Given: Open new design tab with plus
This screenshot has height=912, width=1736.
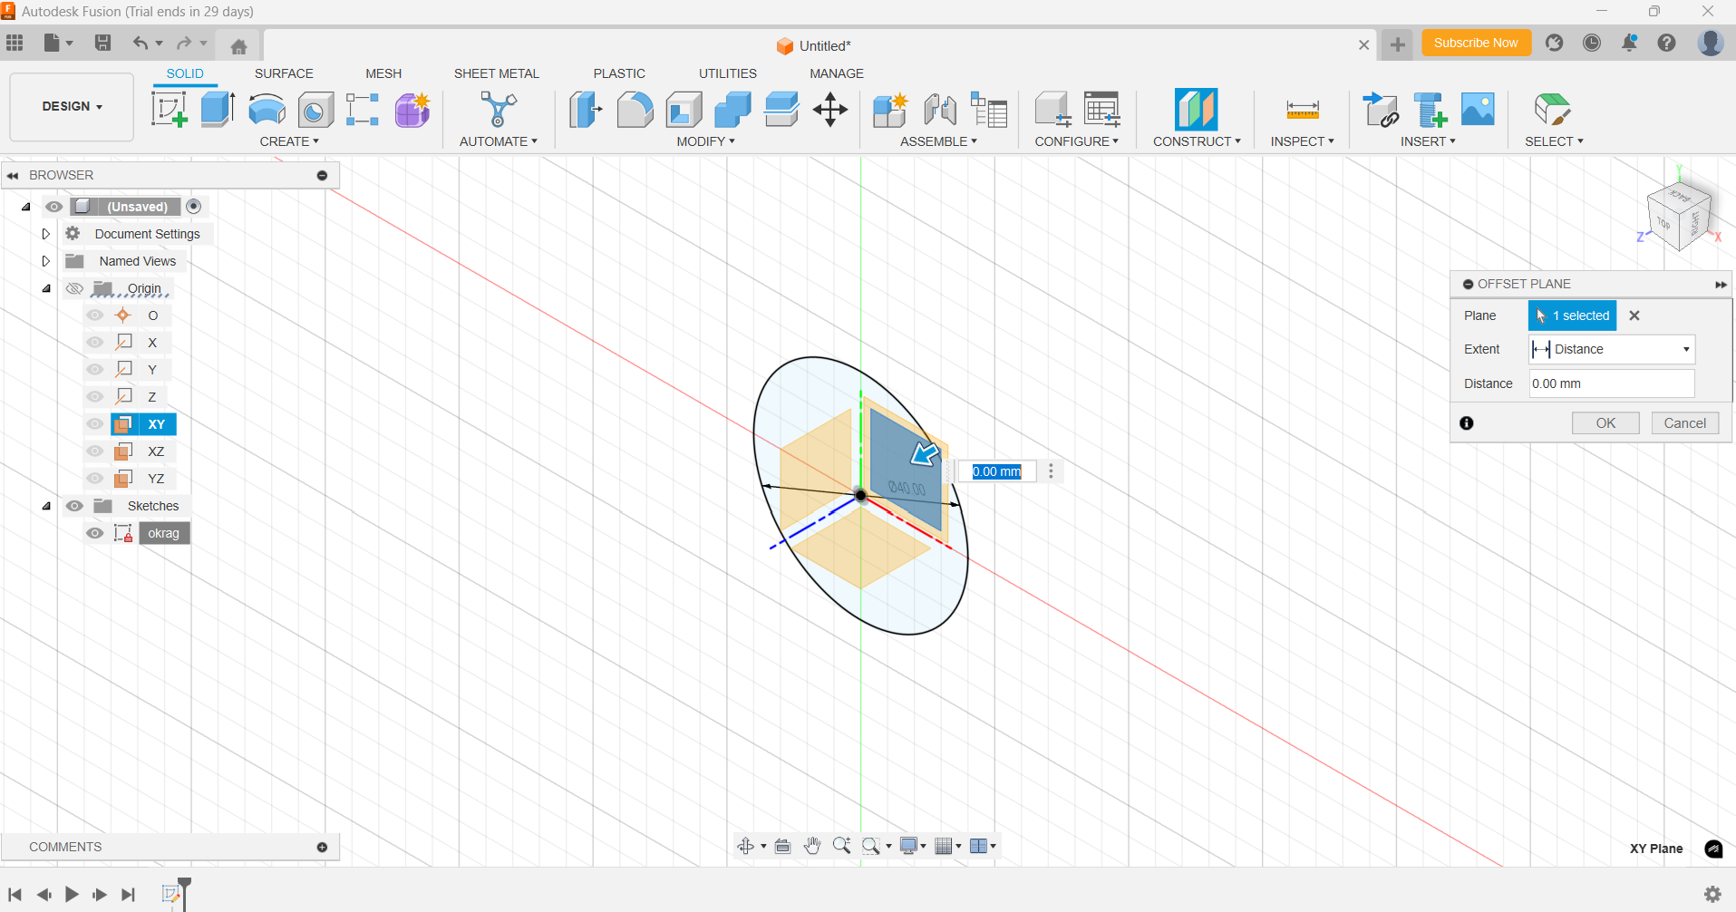Looking at the screenshot, I should (x=1398, y=44).
